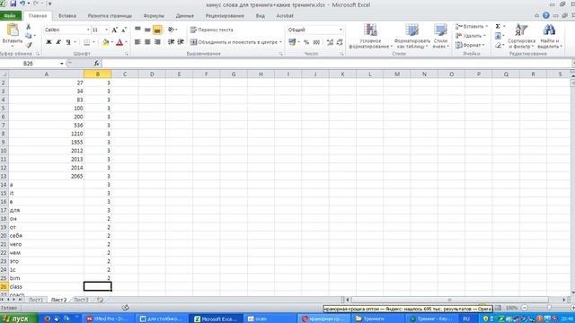Image resolution: width=575 pixels, height=323 pixels.
Task: Click the Decrease decimal places icon
Action: [x=340, y=42]
